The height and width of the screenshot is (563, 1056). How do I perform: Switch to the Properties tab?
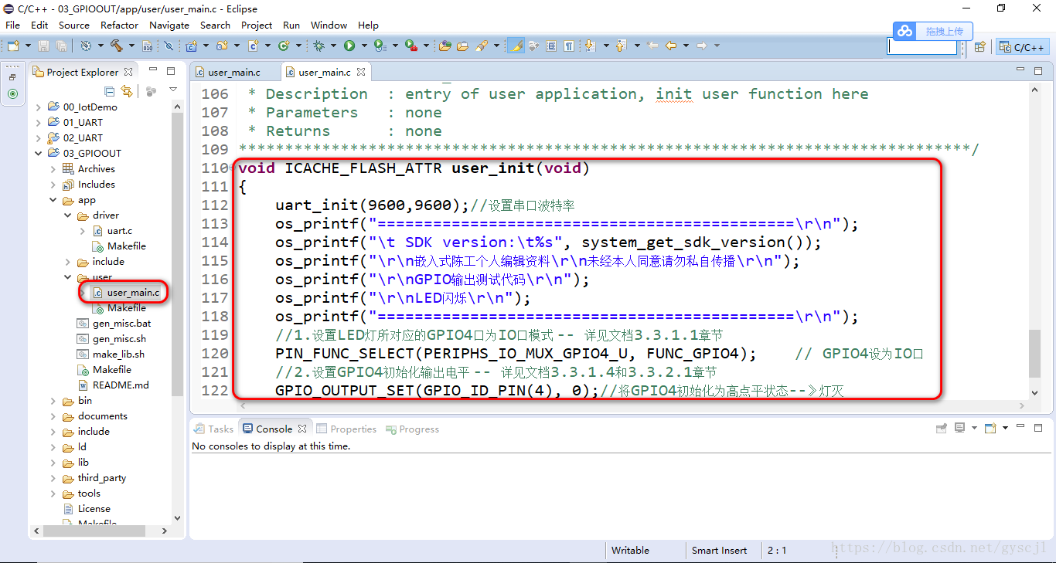pyautogui.click(x=346, y=429)
